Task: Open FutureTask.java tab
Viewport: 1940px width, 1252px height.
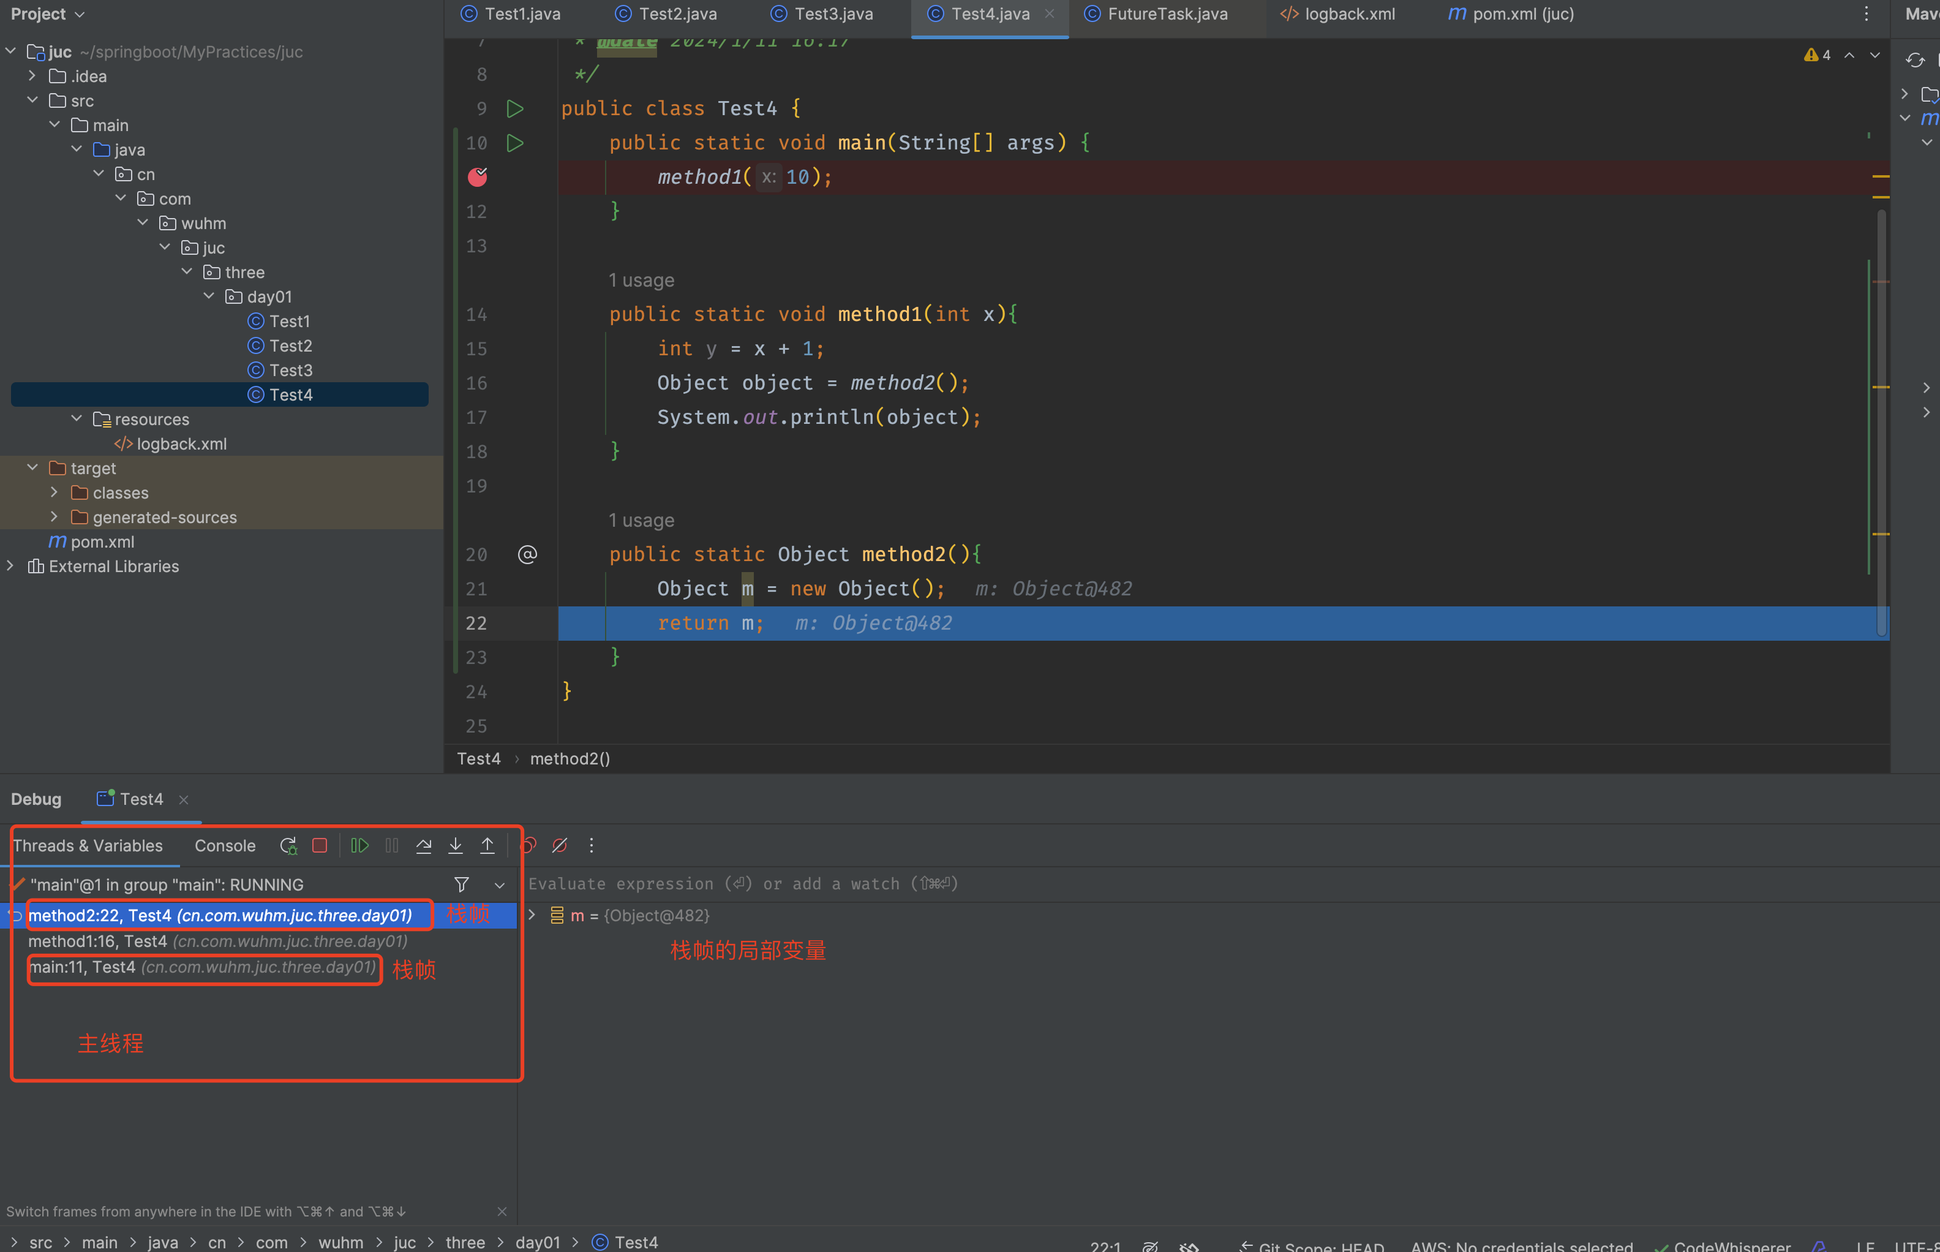Action: coord(1157,14)
